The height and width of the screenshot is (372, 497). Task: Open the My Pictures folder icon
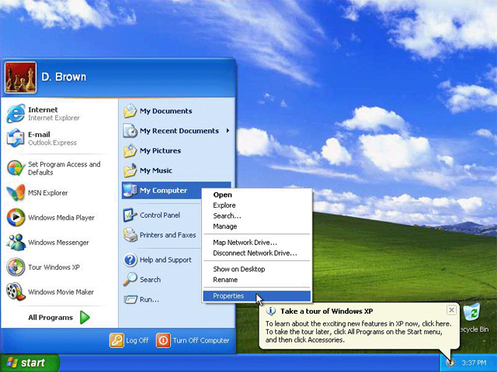click(x=130, y=150)
